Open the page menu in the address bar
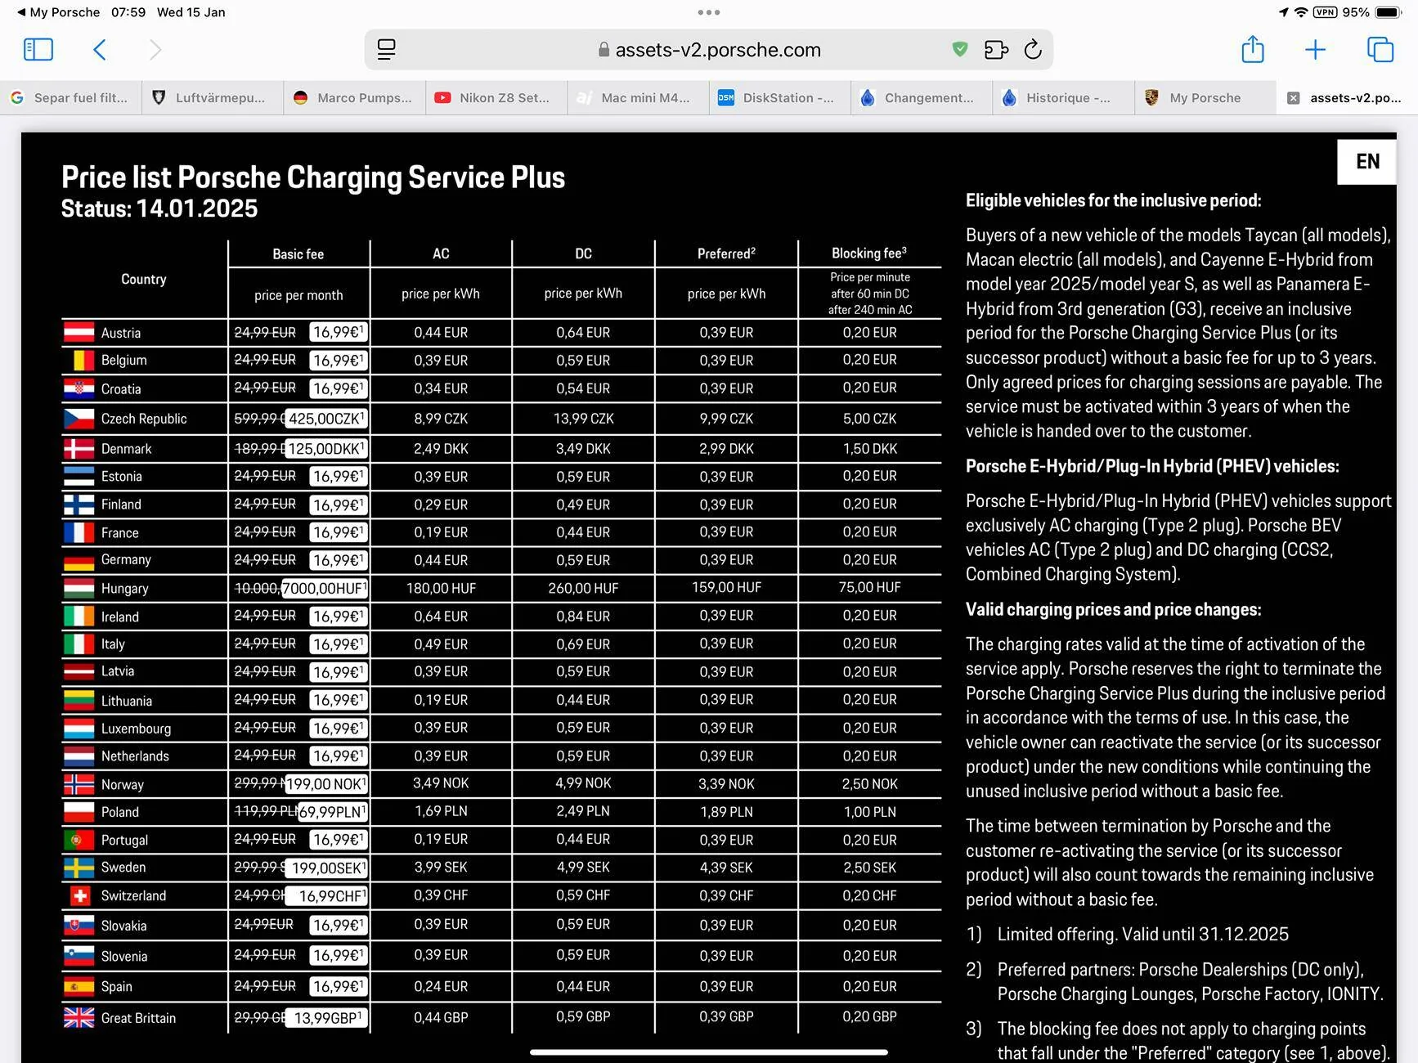The width and height of the screenshot is (1418, 1063). [387, 50]
